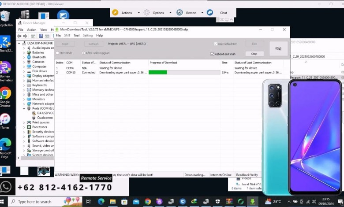Click the greyed Start button
Image resolution: width=344 pixels, height=207 pixels.
tap(65, 44)
